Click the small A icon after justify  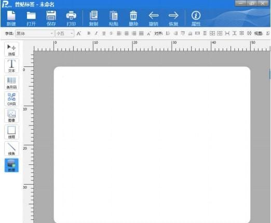(149, 33)
